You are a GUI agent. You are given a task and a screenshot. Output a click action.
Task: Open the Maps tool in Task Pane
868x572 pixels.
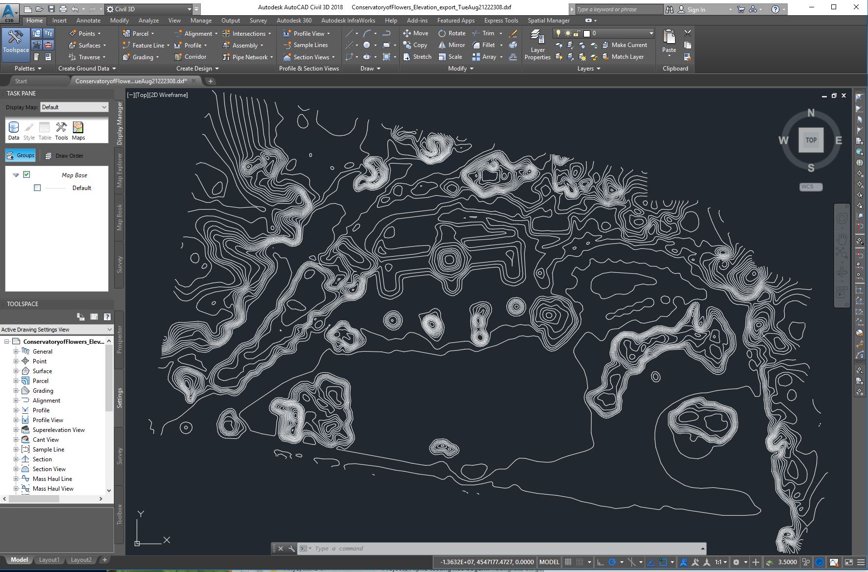pos(78,128)
